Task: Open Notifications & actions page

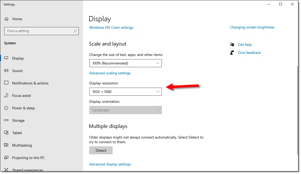Action: click(x=30, y=83)
